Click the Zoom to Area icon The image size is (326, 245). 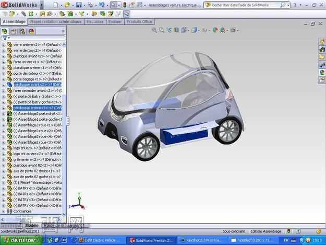162,30
